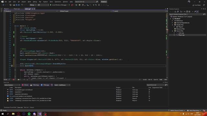The image size is (207, 116).
Task: Open the Build + IntelliSense dropdown
Action: pos(62,85)
